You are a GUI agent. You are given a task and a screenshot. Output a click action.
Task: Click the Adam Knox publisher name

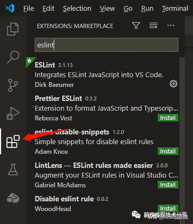[x=52, y=152]
